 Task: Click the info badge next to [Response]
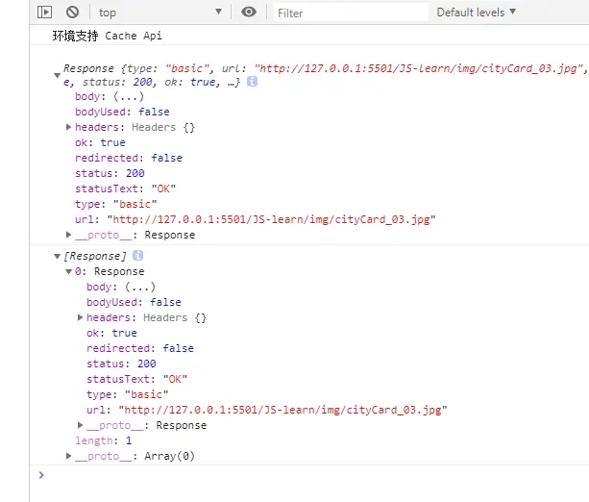point(137,255)
